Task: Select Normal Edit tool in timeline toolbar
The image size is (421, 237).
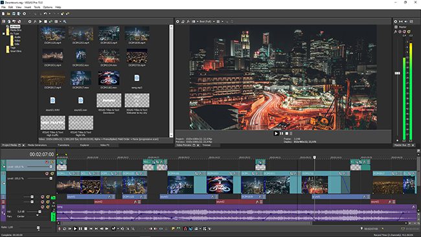Action: pyautogui.click(x=113, y=229)
